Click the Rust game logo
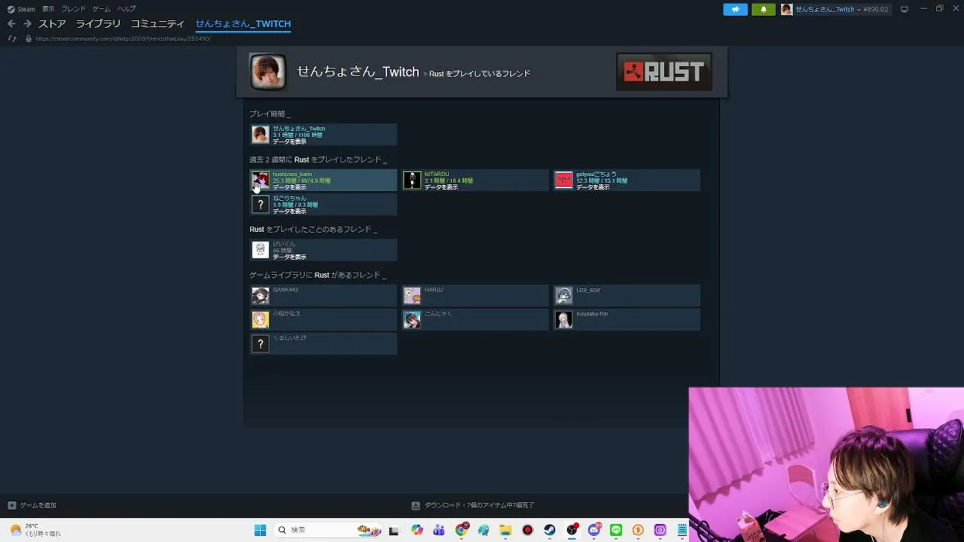This screenshot has width=964, height=542. click(x=664, y=72)
